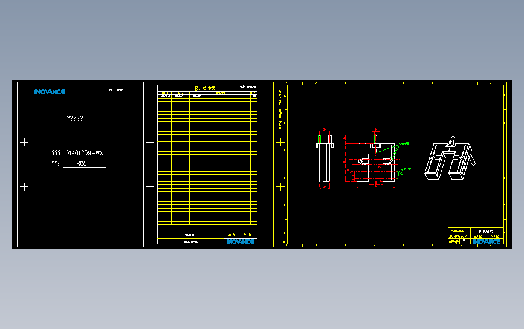Click the upper crosshair mark on revision sheet
This screenshot has width=524, height=329.
pyautogui.click(x=150, y=143)
